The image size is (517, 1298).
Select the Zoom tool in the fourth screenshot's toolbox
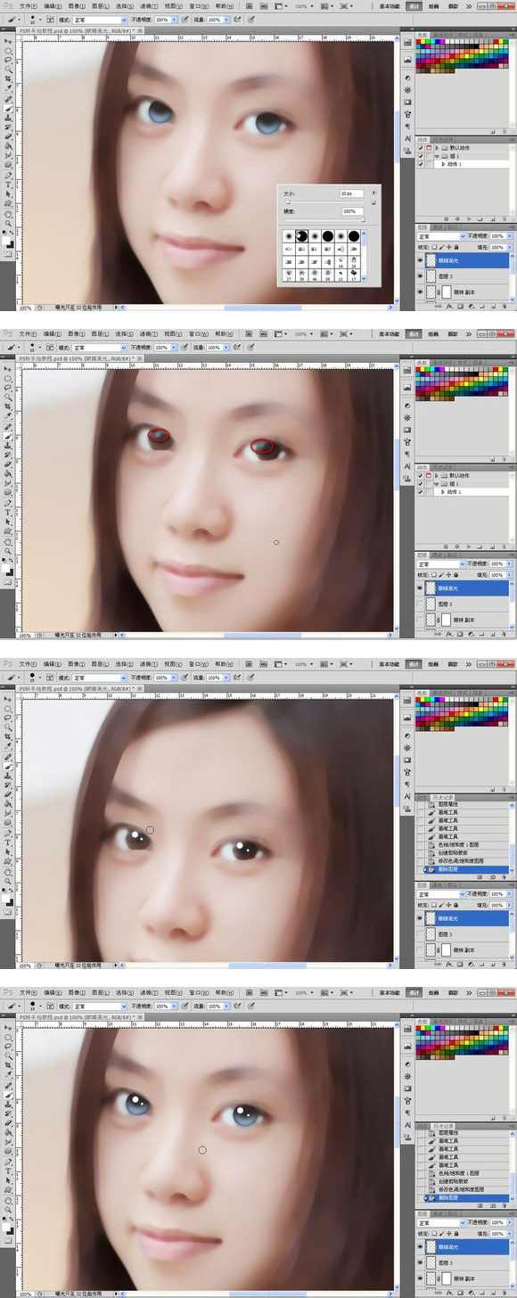(x=8, y=1209)
